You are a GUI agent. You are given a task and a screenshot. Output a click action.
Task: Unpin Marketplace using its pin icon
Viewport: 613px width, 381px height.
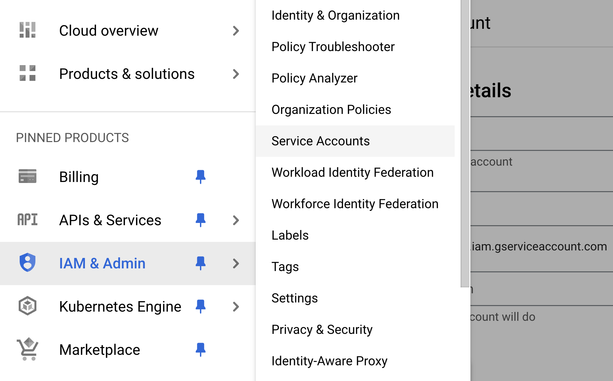[x=201, y=350]
